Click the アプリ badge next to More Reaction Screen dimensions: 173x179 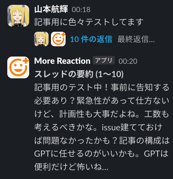(104, 60)
